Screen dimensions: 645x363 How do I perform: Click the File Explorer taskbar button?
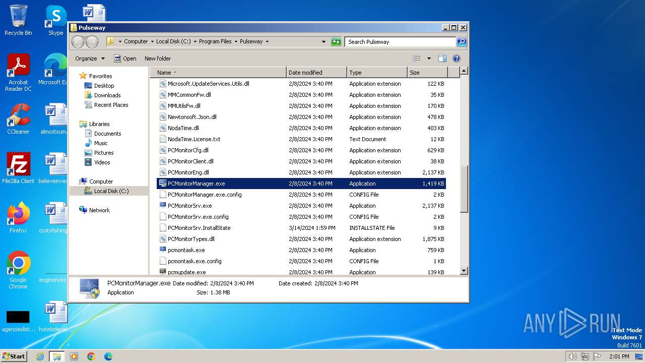pyautogui.click(x=57, y=356)
